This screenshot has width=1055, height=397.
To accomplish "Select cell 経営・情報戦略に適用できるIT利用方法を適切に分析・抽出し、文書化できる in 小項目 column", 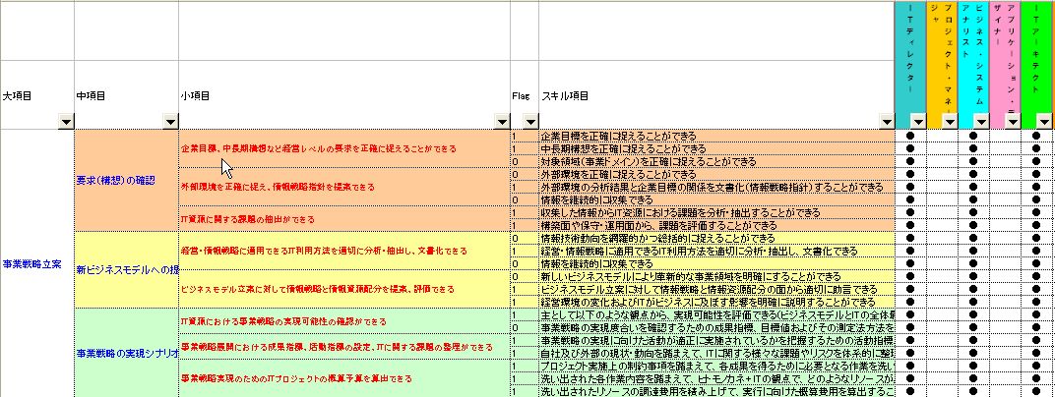I will coord(343,251).
